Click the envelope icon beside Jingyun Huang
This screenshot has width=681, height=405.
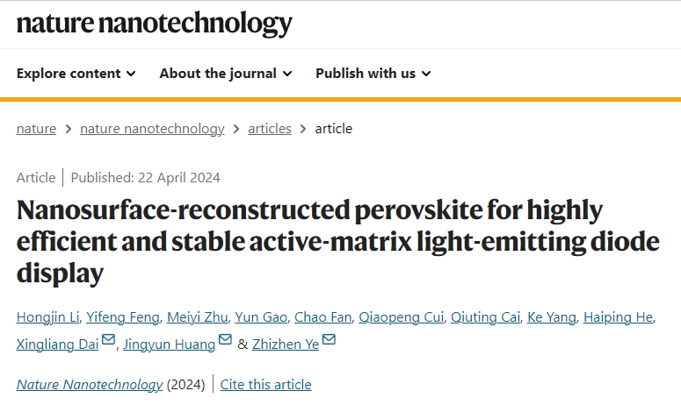[x=225, y=339]
